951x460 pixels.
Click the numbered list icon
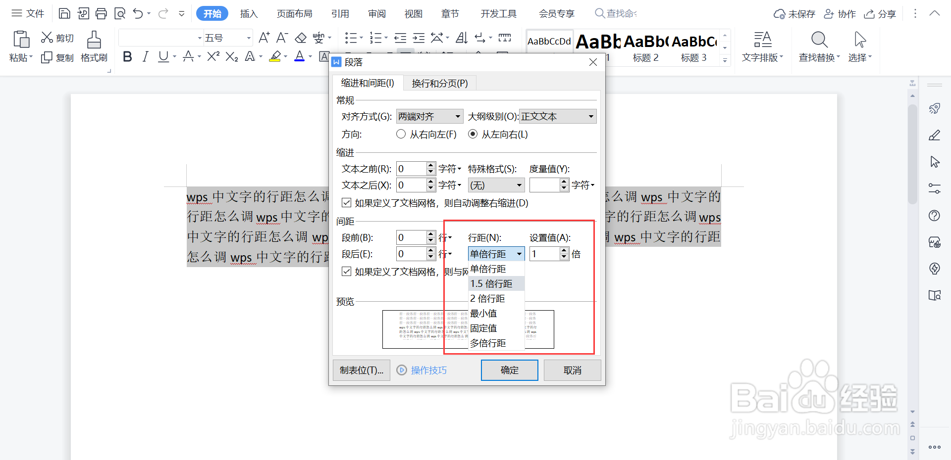click(x=376, y=38)
